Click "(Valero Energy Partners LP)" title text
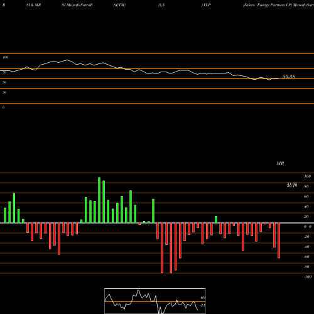Viewport: 314px width, 314px height. tap(268, 5)
